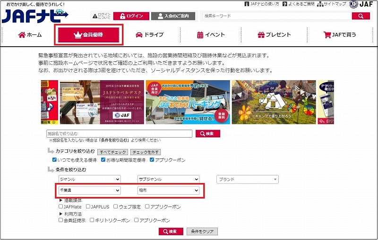Open よくあるご質問 FAQ link

click(x=299, y=4)
